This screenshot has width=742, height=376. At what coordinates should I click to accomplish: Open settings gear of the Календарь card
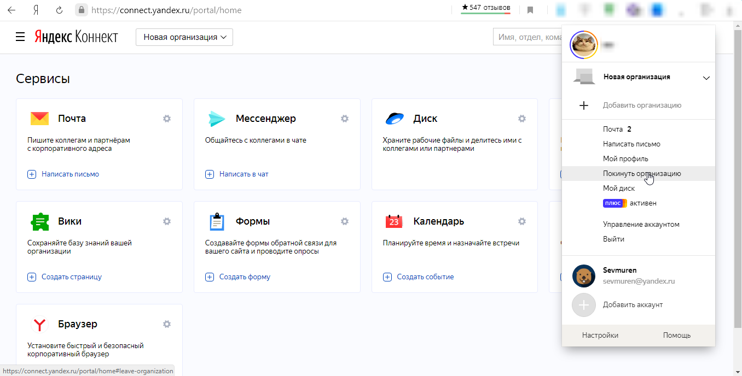point(522,221)
